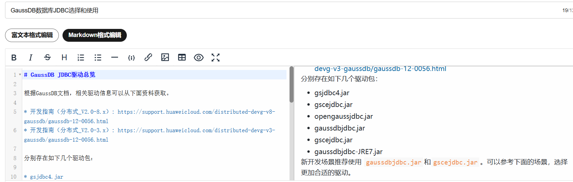Apply italic formatting
Screen dimensions: 573x182
[31, 58]
